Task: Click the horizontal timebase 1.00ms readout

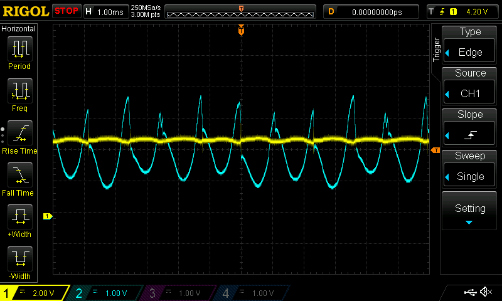Action: pos(110,12)
